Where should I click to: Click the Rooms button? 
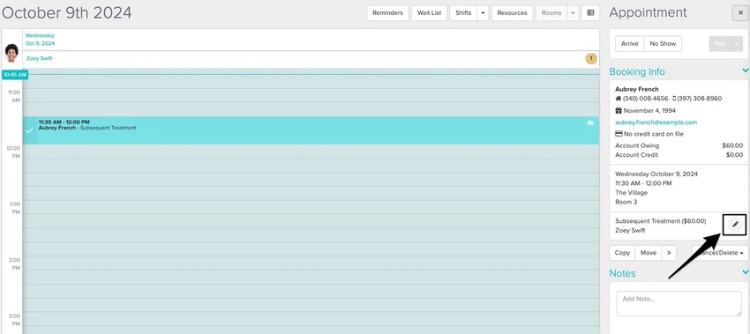pos(551,13)
